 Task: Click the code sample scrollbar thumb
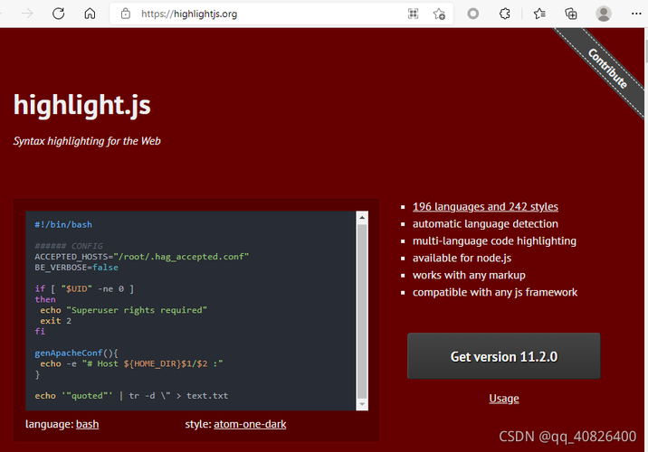(362, 312)
